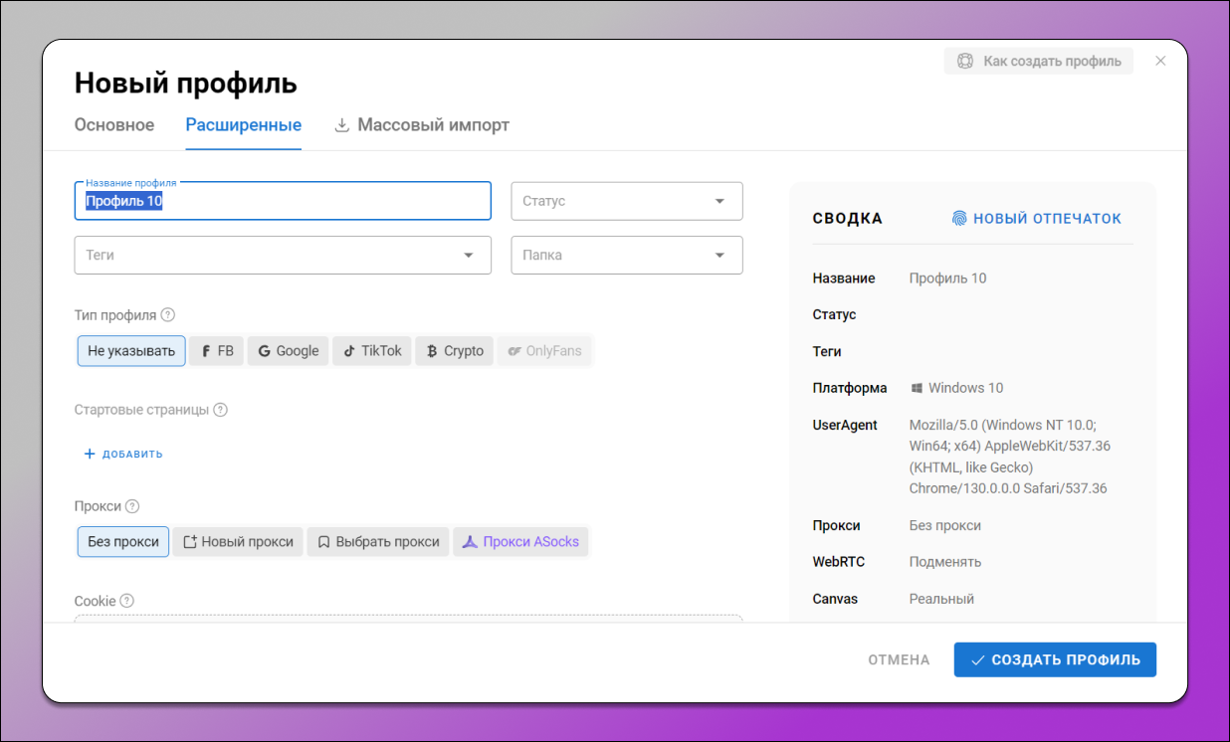The image size is (1230, 742).
Task: Expand the Теги dropdown
Action: click(x=283, y=255)
